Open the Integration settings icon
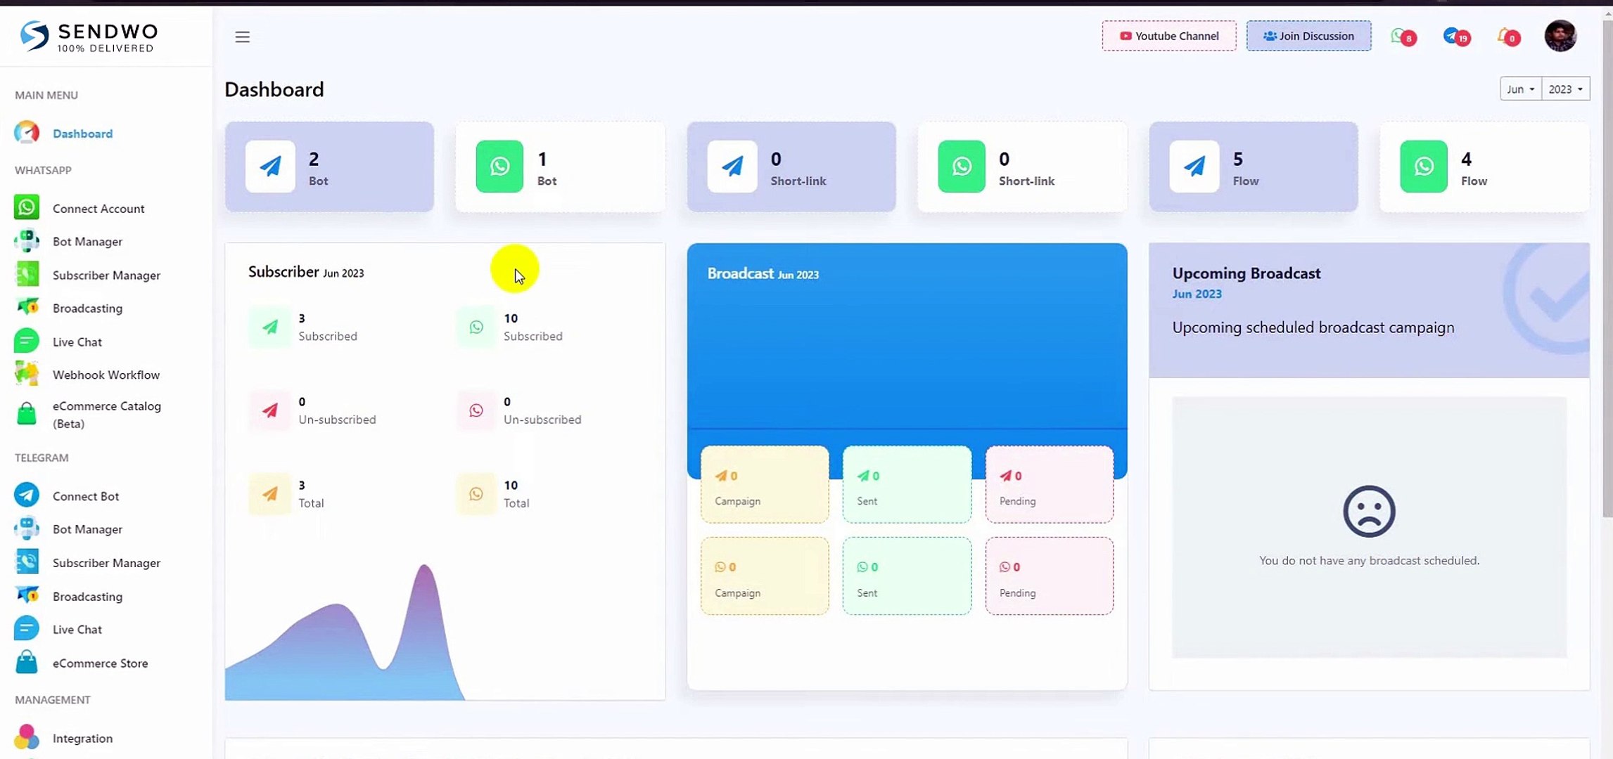The height and width of the screenshot is (759, 1613). (26, 737)
